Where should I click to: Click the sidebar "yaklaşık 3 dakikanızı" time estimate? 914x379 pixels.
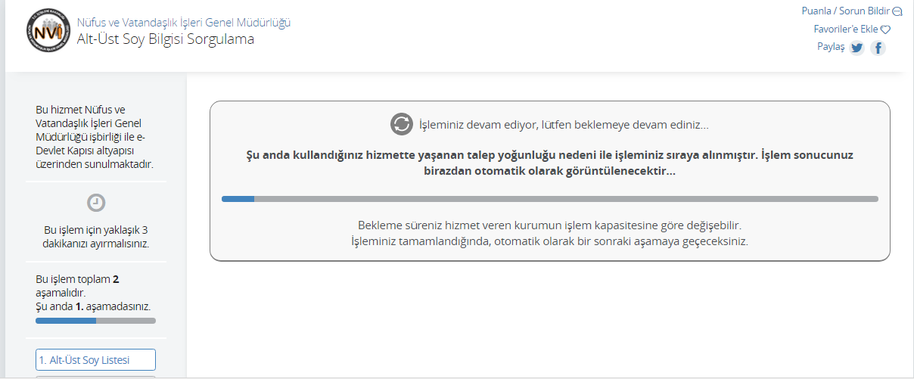click(96, 237)
